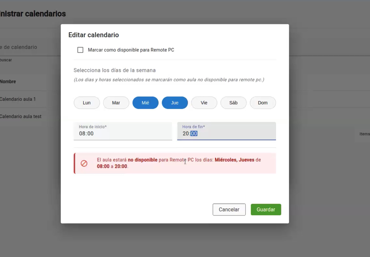The width and height of the screenshot is (370, 257).
Task: Toggle the Dom day chip
Action: pos(263,103)
